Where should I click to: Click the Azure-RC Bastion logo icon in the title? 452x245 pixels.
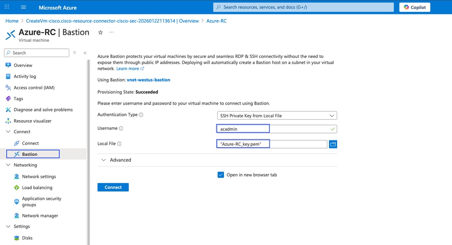10,35
